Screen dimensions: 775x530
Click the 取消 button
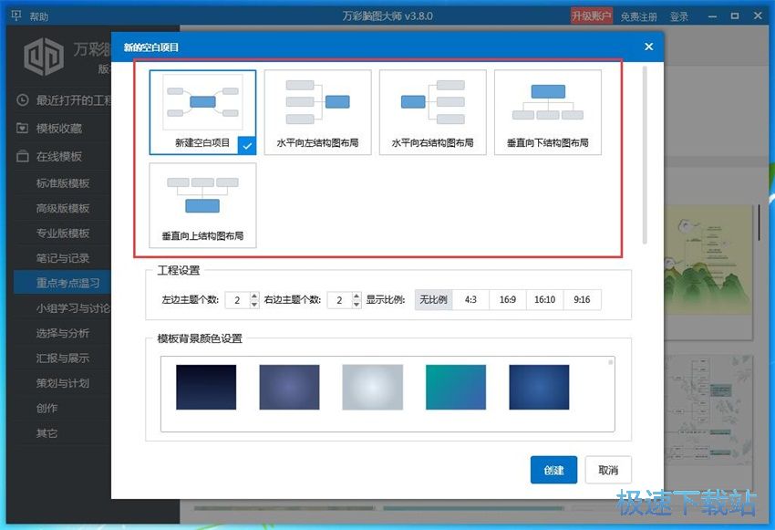[x=608, y=470]
